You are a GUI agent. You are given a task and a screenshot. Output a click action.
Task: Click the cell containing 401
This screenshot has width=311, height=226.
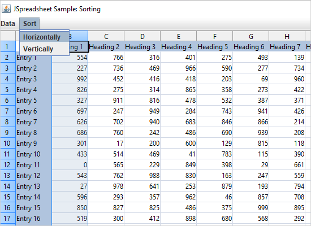(x=179, y=58)
